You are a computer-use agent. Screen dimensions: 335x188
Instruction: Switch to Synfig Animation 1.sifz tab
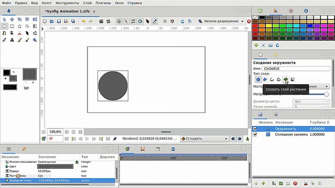click(x=68, y=11)
